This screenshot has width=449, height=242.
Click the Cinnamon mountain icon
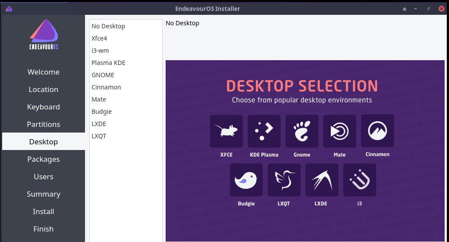click(x=378, y=131)
